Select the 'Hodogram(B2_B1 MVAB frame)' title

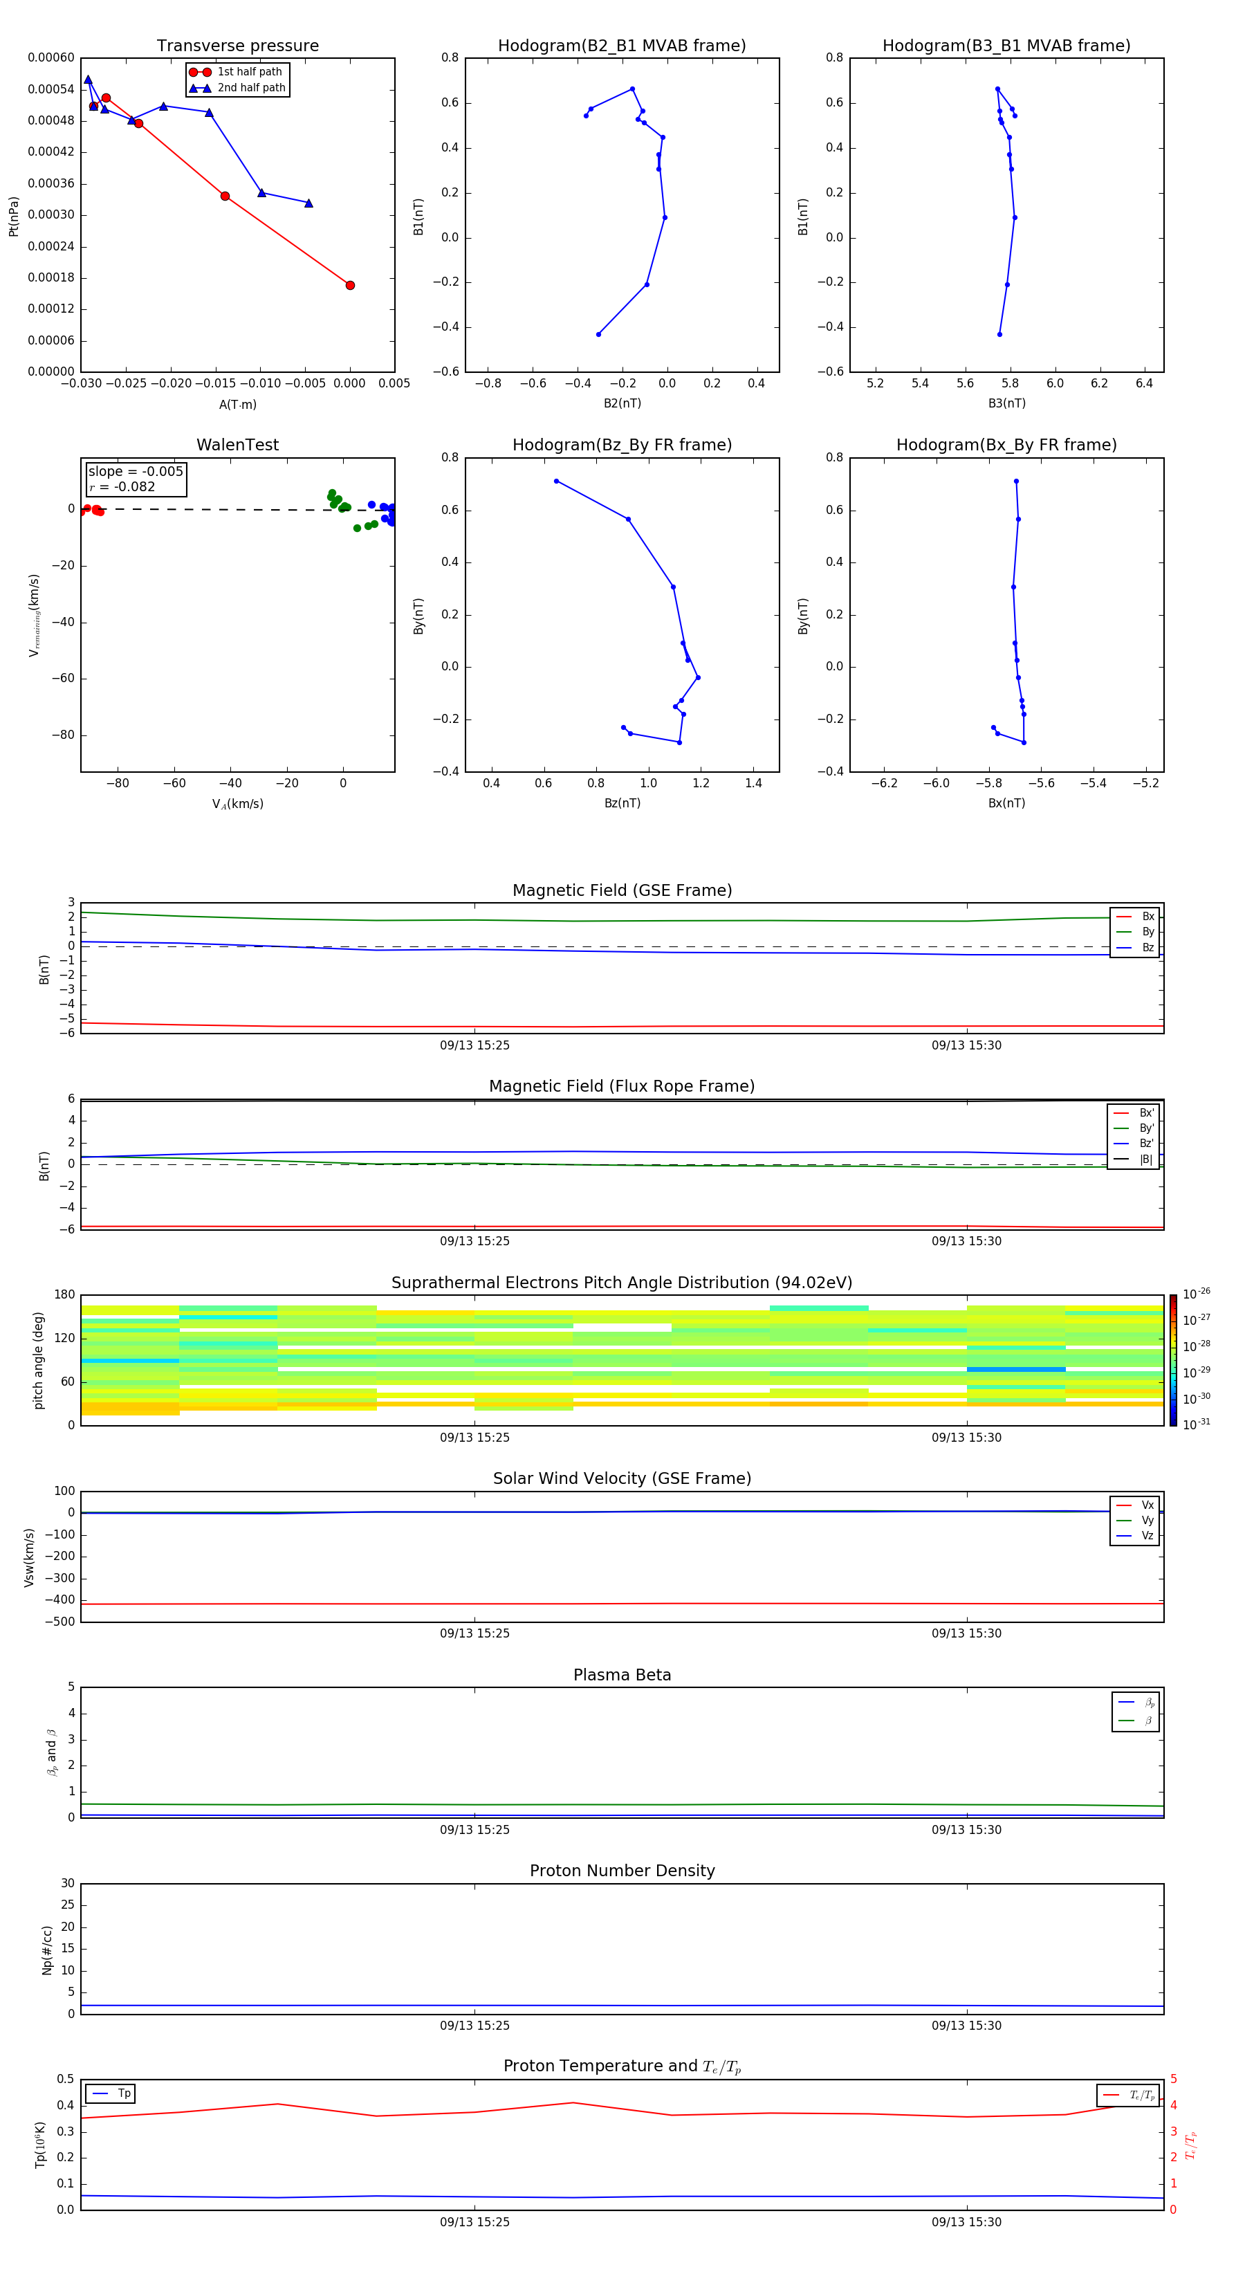pyautogui.click(x=622, y=46)
